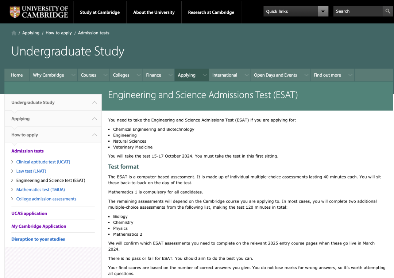Click 'Mathematics 1 is compulsory' sentence

tap(155, 192)
